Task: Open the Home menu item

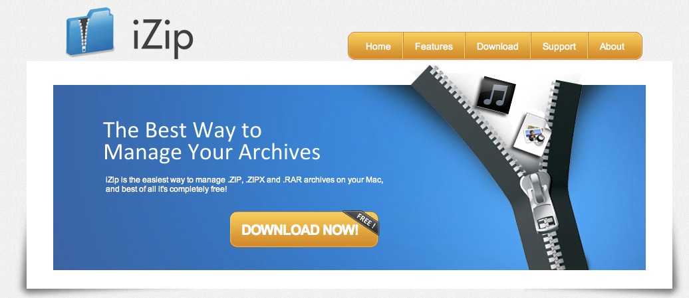Action: coord(378,46)
